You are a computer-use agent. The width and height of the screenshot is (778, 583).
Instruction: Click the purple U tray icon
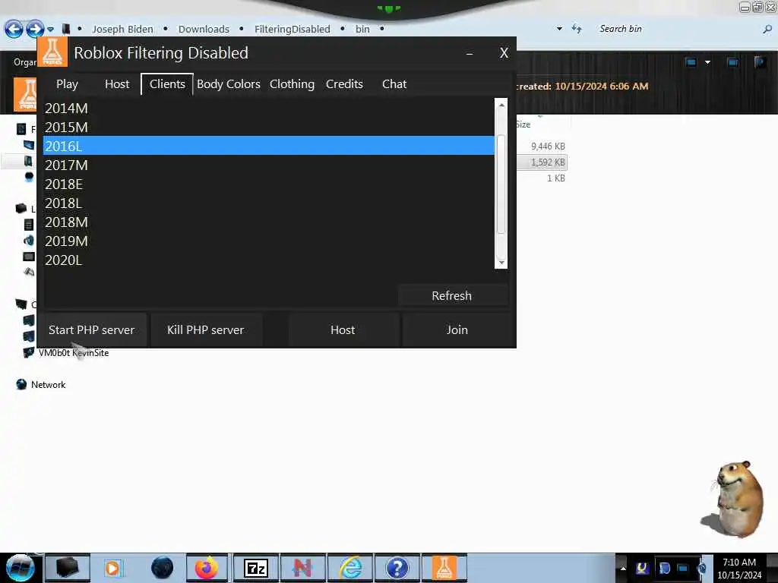(x=642, y=568)
